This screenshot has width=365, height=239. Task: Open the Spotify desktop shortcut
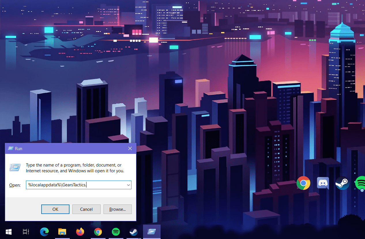click(x=360, y=183)
